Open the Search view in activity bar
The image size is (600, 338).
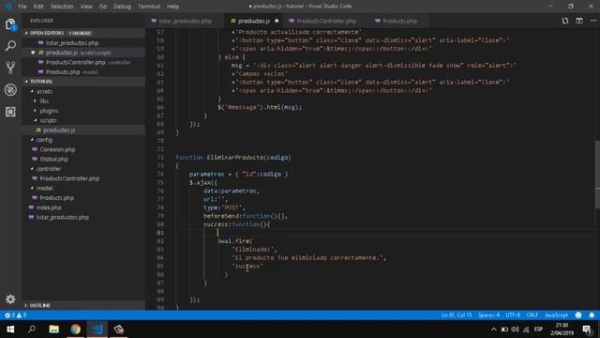pos(10,46)
